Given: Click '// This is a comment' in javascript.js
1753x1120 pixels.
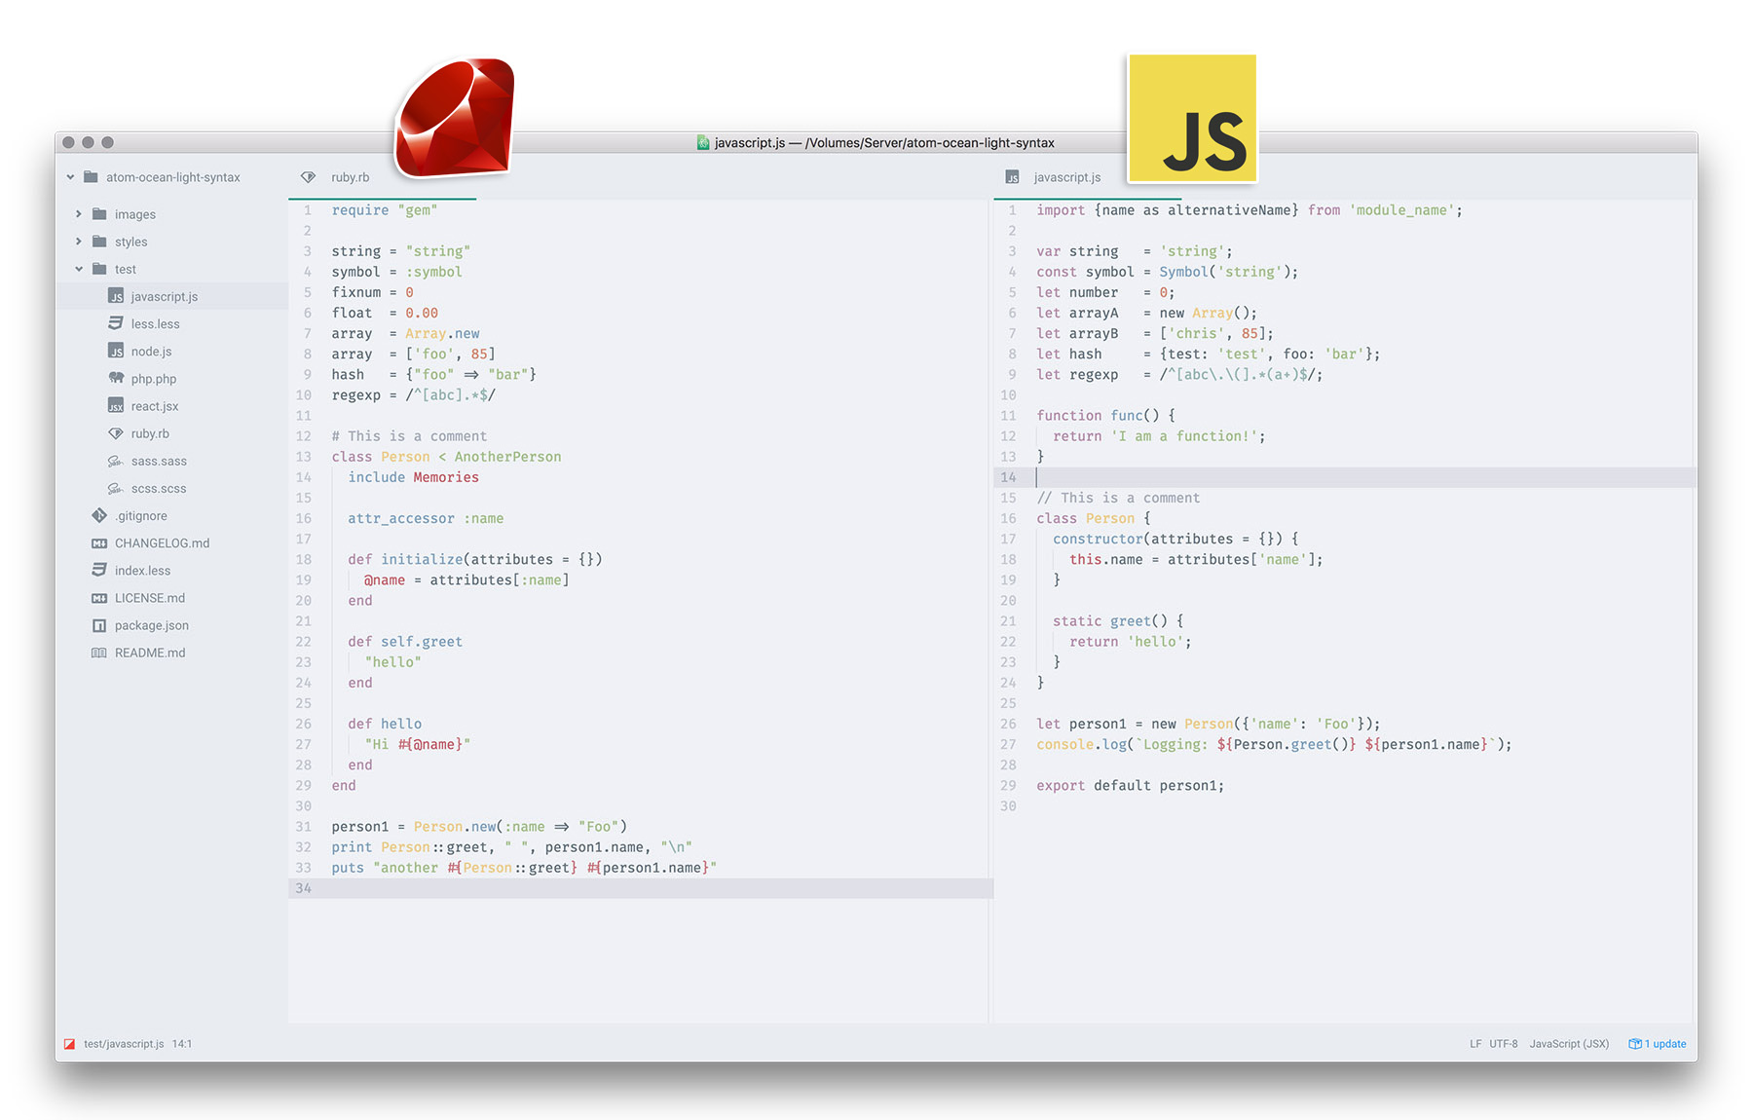Looking at the screenshot, I should (x=1118, y=498).
